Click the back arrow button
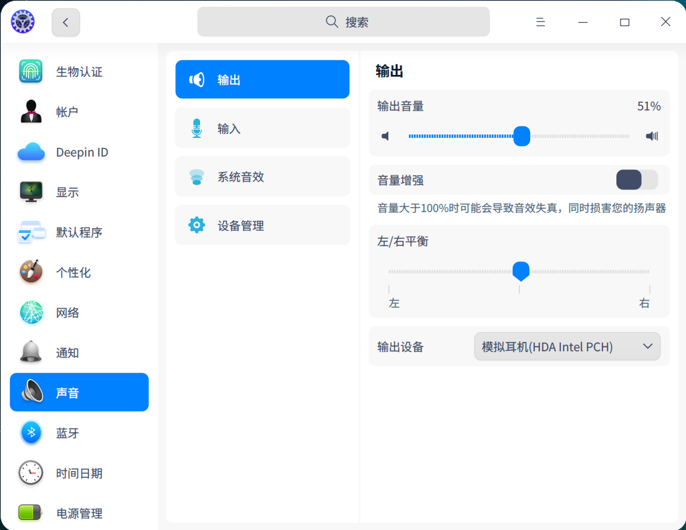This screenshot has height=530, width=686. (65, 21)
